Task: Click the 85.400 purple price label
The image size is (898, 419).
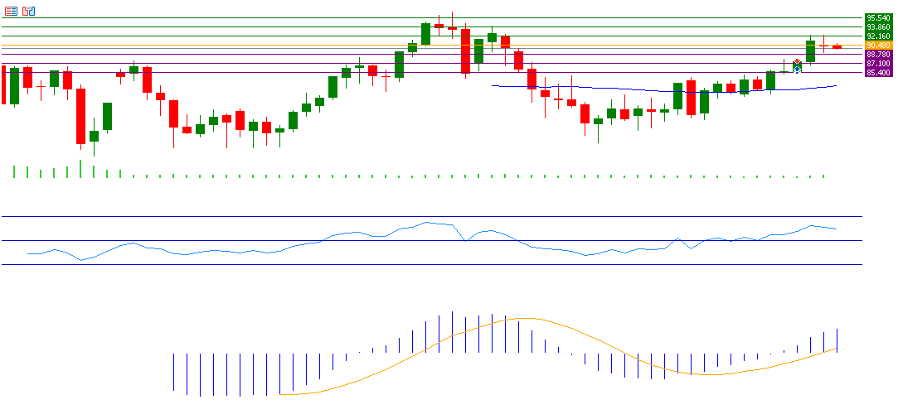Action: tap(877, 72)
